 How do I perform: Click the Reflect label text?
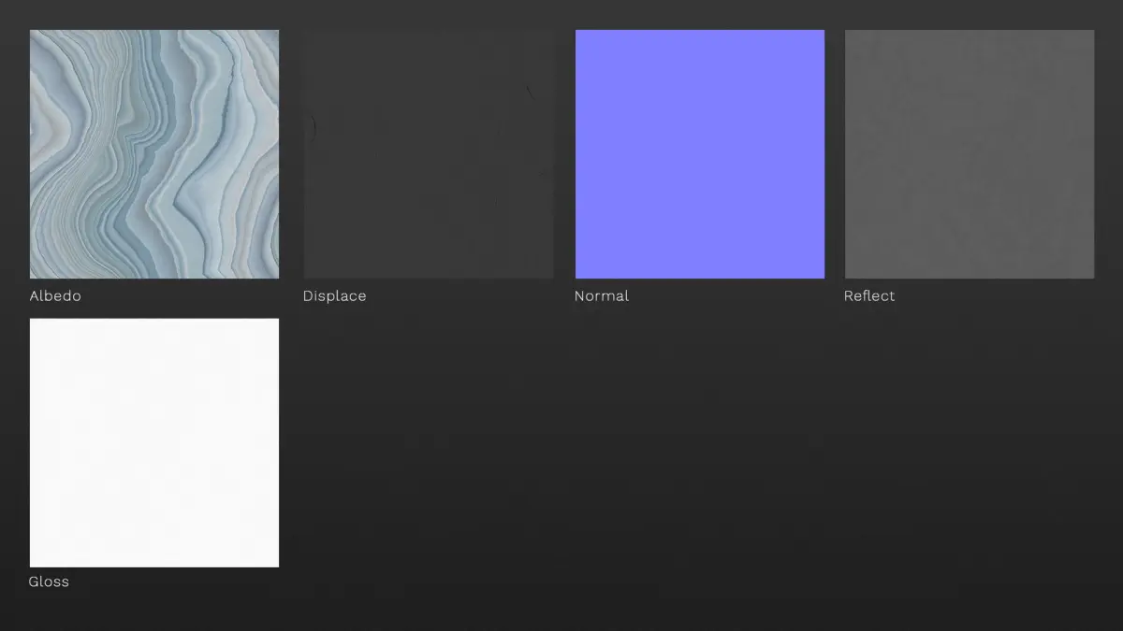[x=869, y=295]
